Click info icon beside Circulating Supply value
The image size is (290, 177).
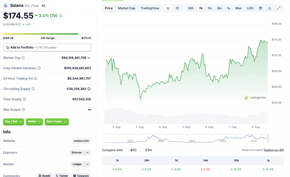pyautogui.click(x=89, y=89)
